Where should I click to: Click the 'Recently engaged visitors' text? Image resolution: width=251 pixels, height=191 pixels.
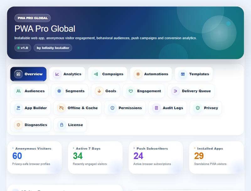(90, 164)
